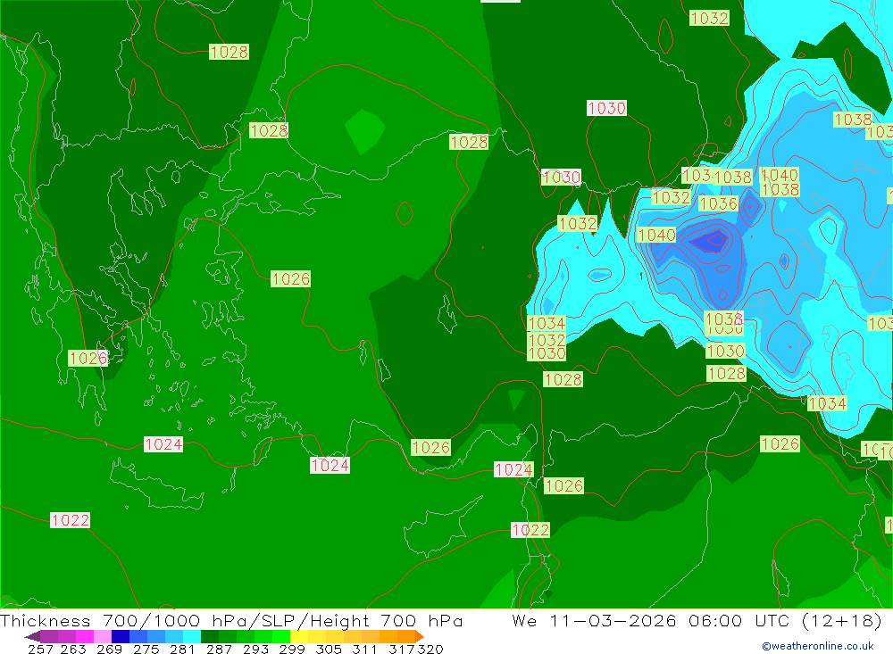This screenshot has height=654, width=893.
Task: Click the legend value 320
Action: [430, 649]
